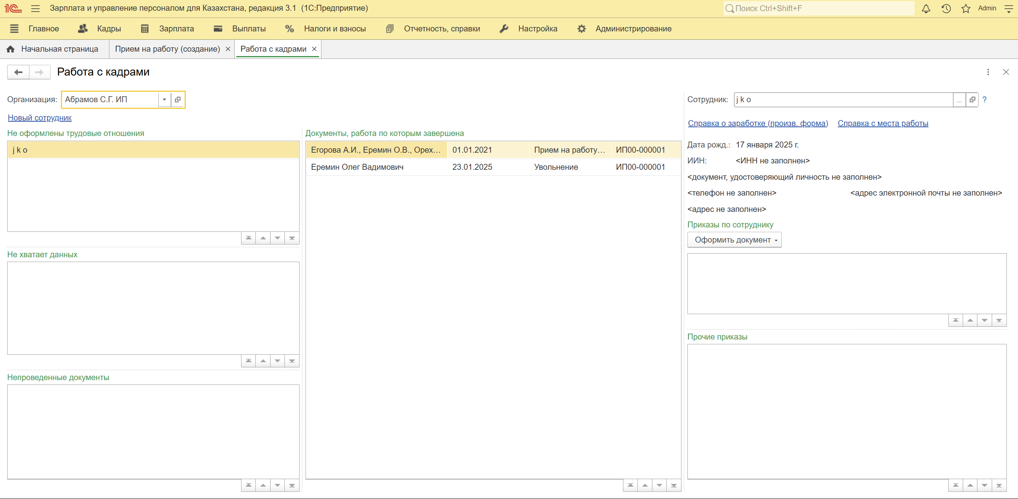Select the Еремин Олег Вадимович row
The image size is (1018, 499).
[x=493, y=167]
